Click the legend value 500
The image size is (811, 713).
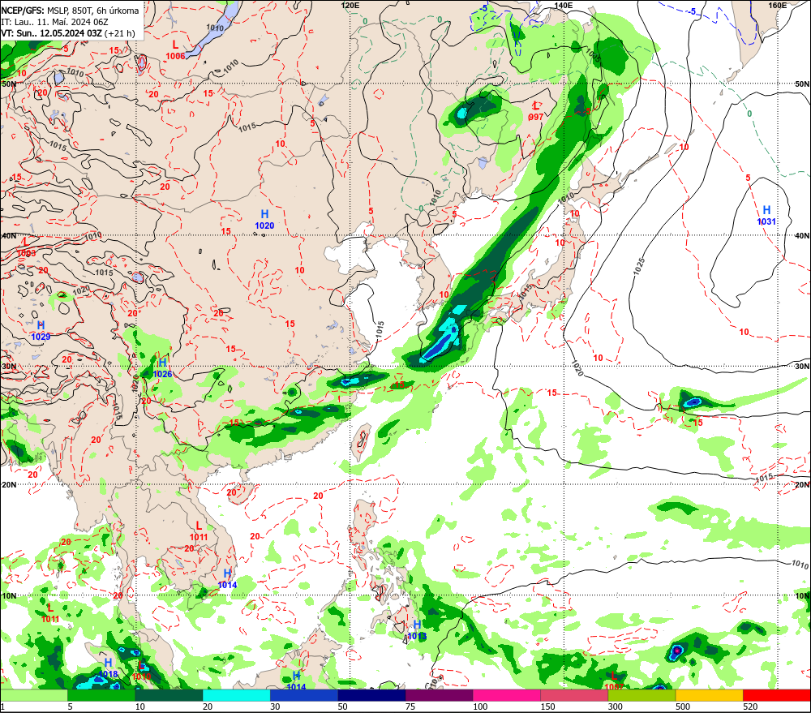click(x=683, y=707)
